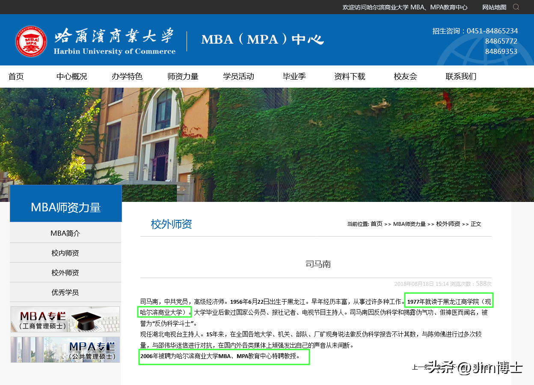The height and width of the screenshot is (385, 534).
Task: Go to 首页 in the navigation bar
Action: 16,77
